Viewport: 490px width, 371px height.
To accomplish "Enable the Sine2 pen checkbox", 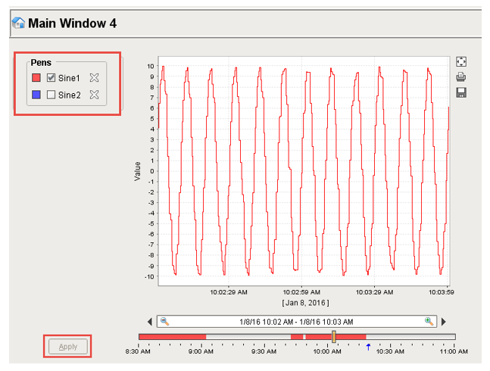I will 51,95.
